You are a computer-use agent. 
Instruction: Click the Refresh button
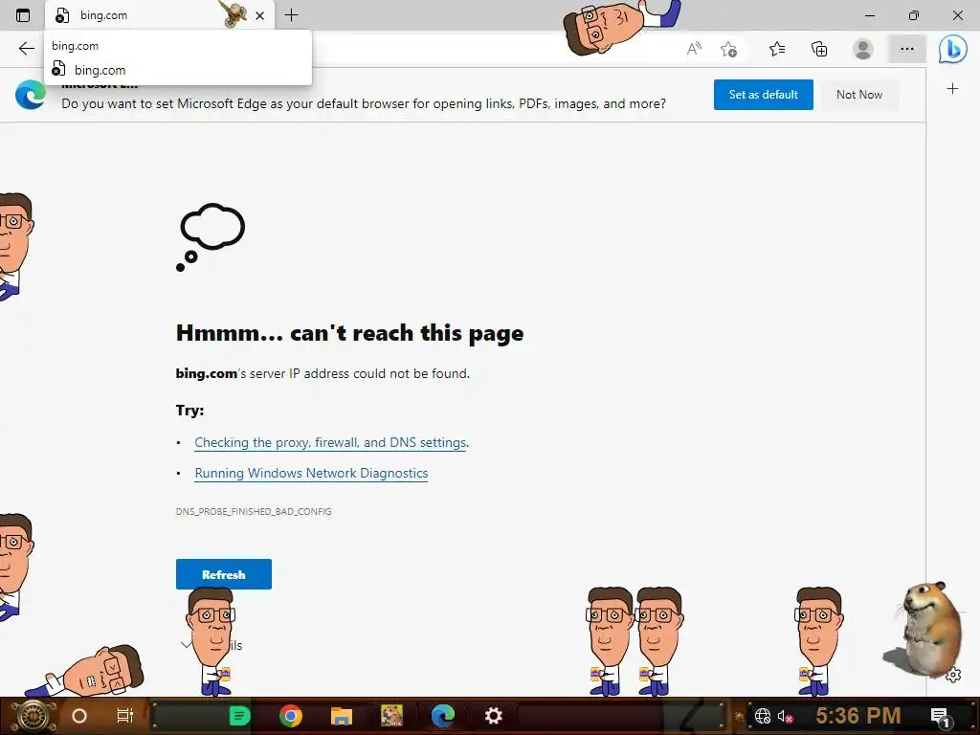[224, 574]
